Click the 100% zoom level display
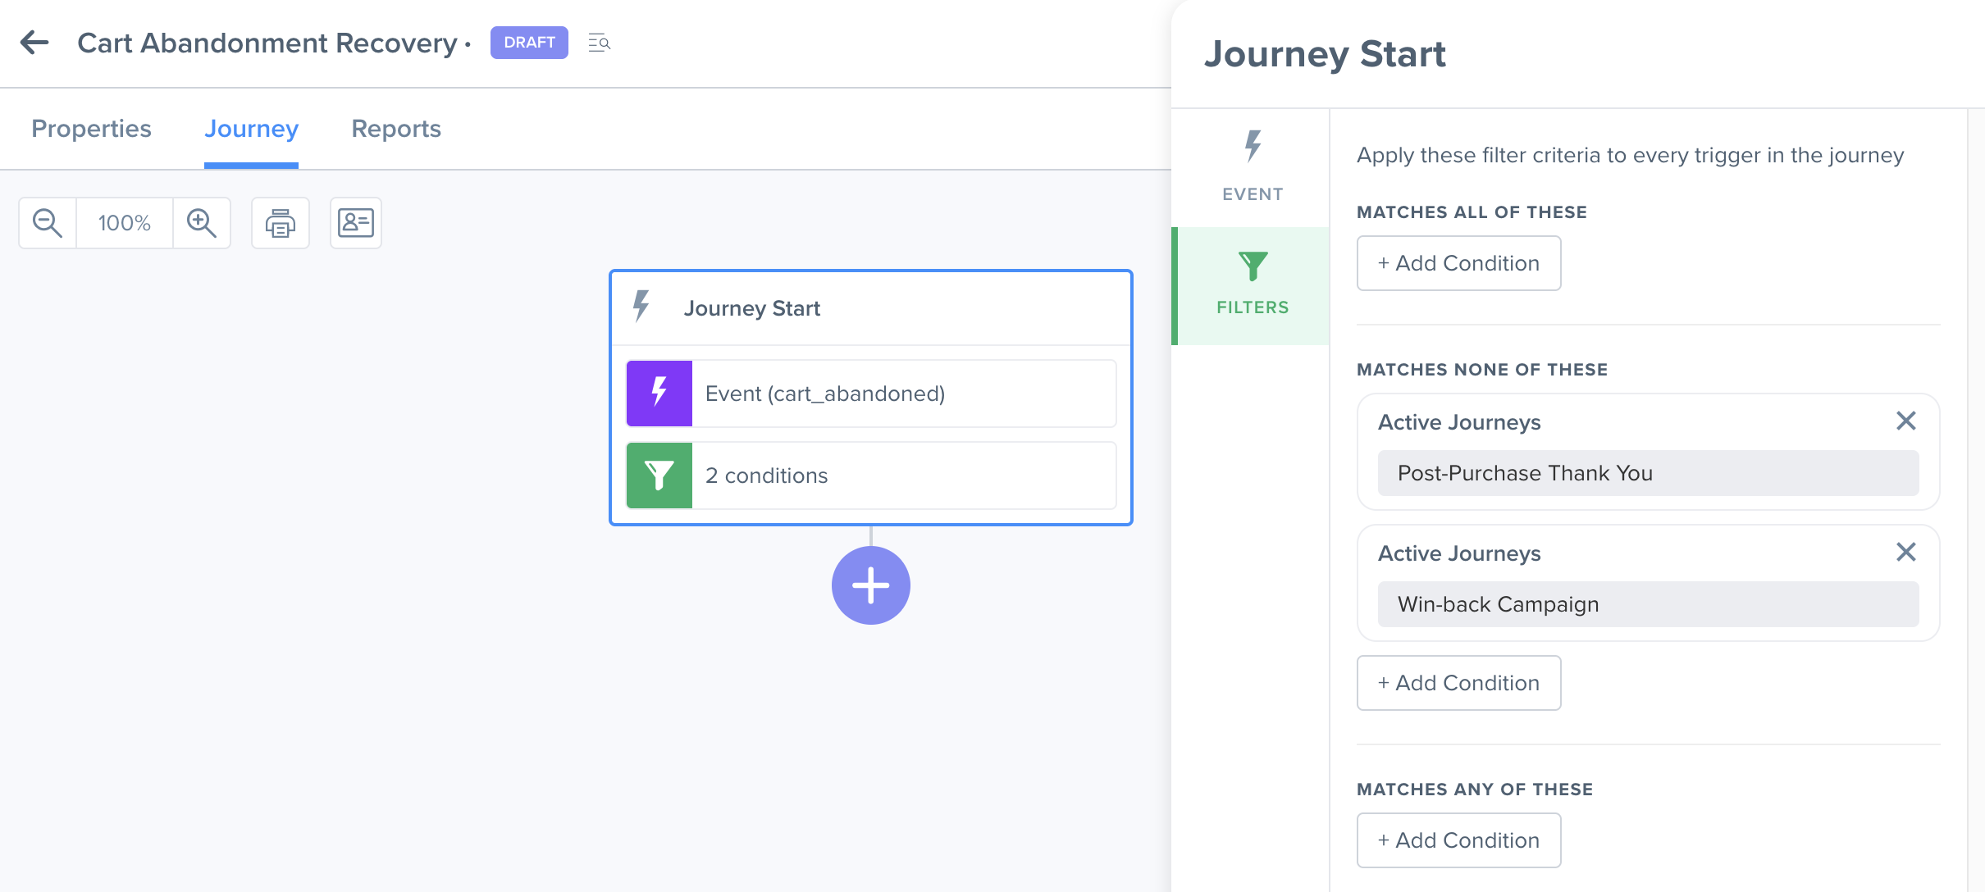Screen dimensions: 1985x892 pyautogui.click(x=125, y=223)
